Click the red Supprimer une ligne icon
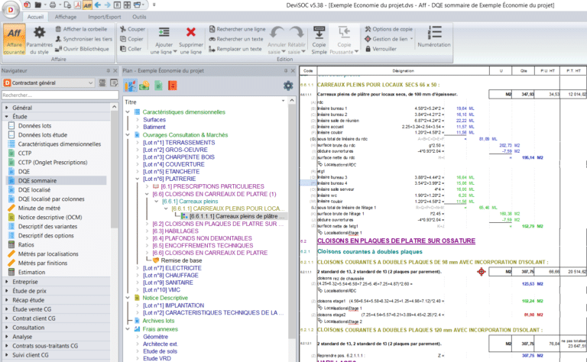The width and height of the screenshot is (587, 362). (191, 33)
